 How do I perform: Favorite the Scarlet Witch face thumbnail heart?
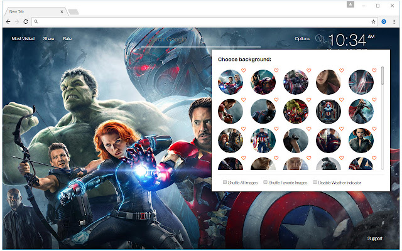coord(341,70)
